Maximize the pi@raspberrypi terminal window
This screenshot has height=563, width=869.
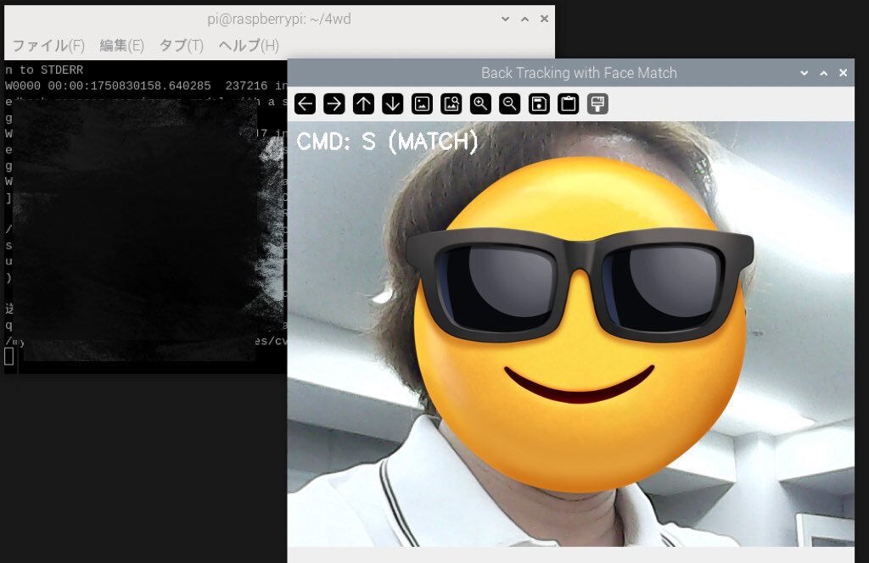(x=524, y=19)
